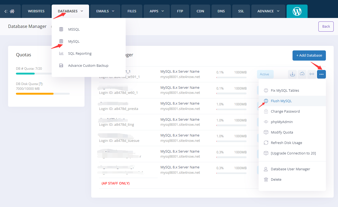Expand the ADVANCE dropdown menu
Image resolution: width=338 pixels, height=207 pixels.
pos(268,11)
